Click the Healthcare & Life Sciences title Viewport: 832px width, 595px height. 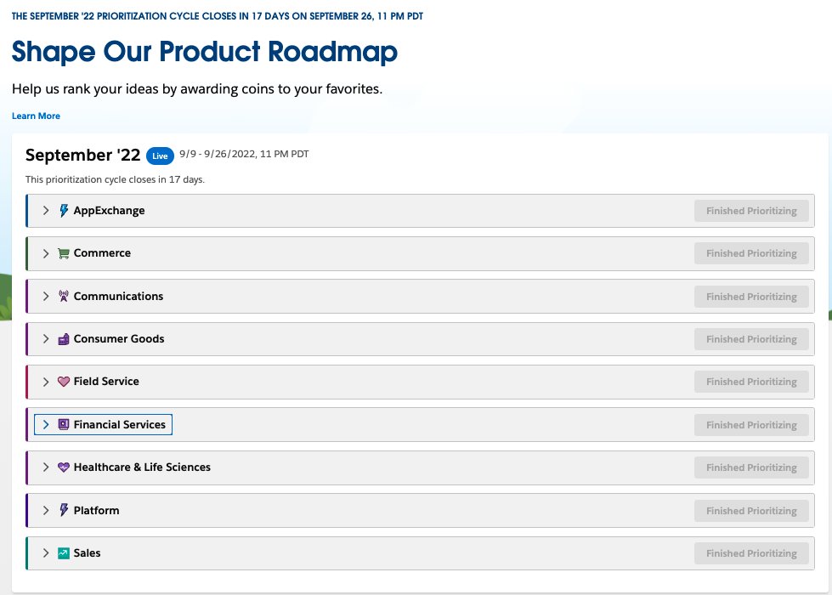[x=142, y=467]
